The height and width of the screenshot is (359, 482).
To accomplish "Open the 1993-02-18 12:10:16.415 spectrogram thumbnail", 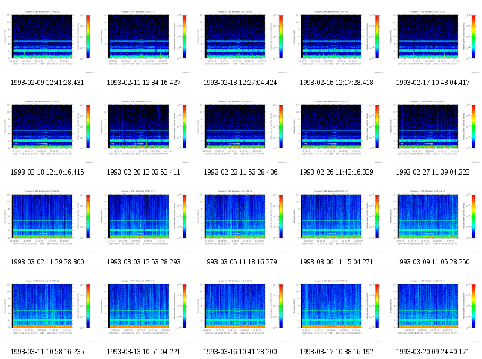I will click(47, 131).
